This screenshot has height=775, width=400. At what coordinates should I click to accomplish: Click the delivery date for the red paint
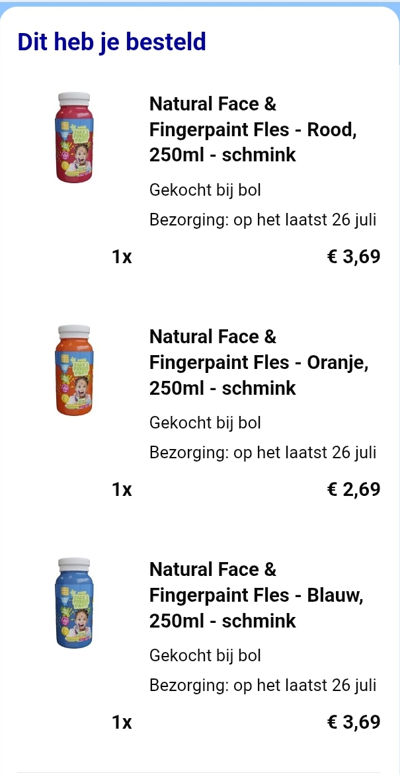(263, 220)
